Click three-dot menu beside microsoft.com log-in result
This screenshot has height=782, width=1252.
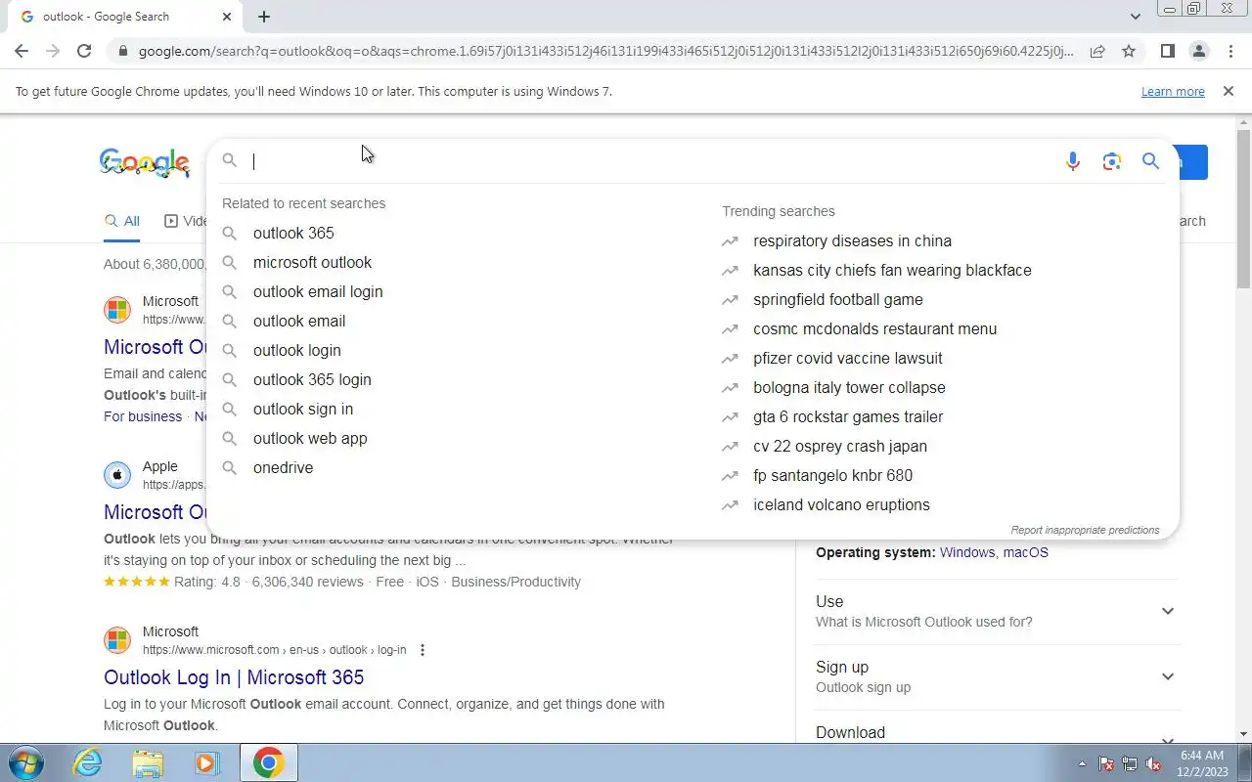(x=423, y=650)
